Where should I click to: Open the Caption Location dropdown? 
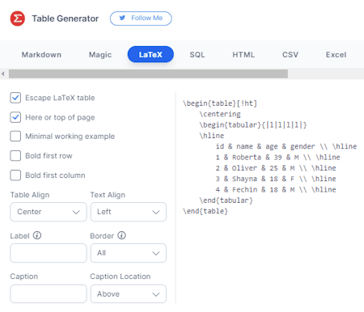(x=129, y=294)
